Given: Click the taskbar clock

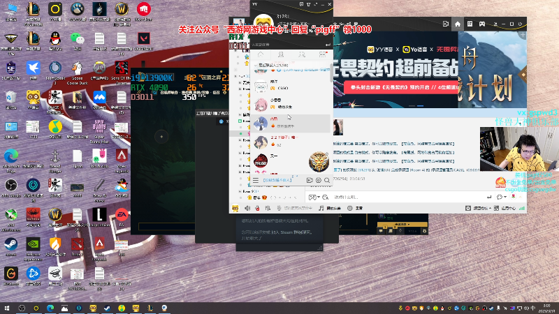Looking at the screenshot, I should 546,308.
